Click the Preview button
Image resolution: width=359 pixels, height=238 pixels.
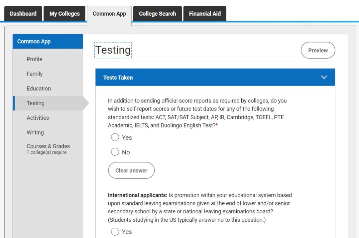click(x=318, y=51)
